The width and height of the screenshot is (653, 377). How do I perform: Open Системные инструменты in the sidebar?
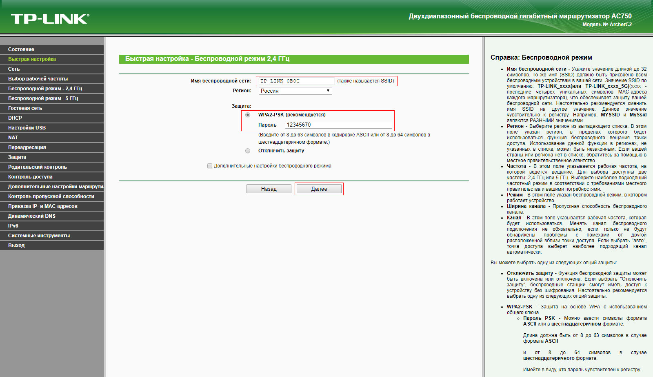[52, 236]
